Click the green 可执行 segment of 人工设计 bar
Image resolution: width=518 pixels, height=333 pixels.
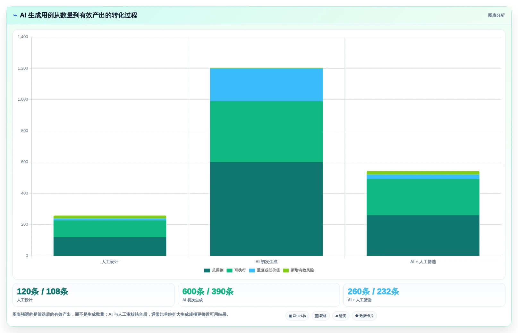coord(110,229)
